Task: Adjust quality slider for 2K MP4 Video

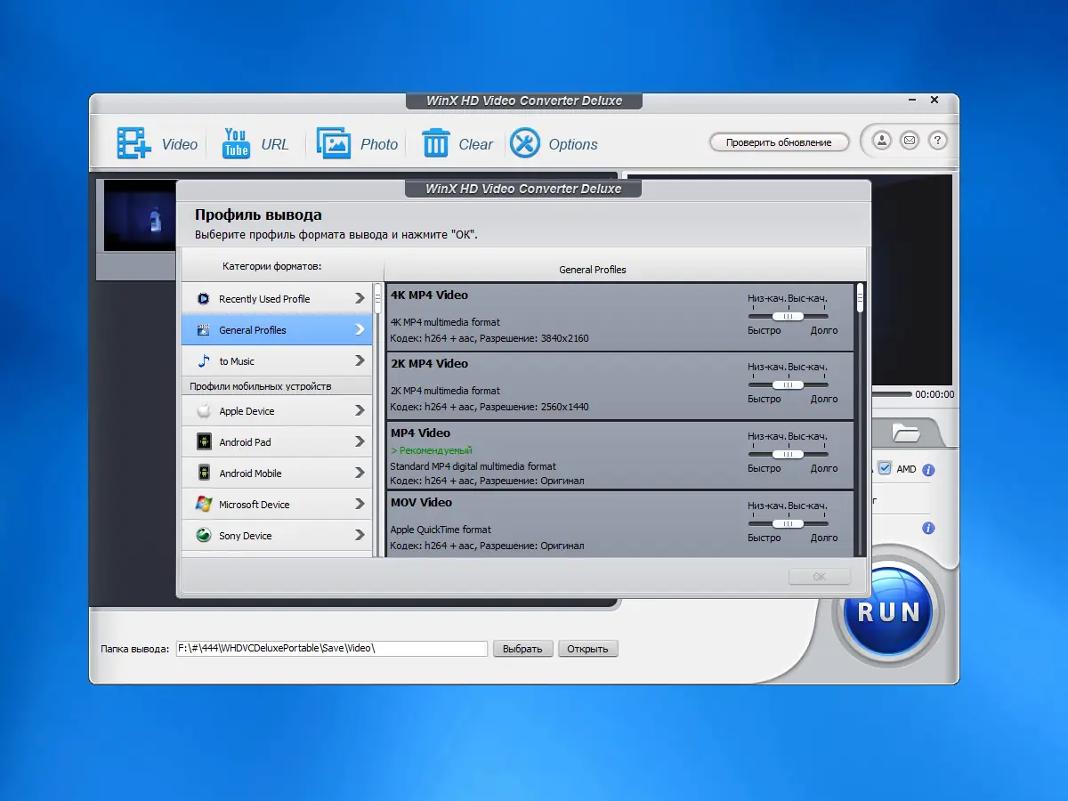Action: (x=788, y=384)
